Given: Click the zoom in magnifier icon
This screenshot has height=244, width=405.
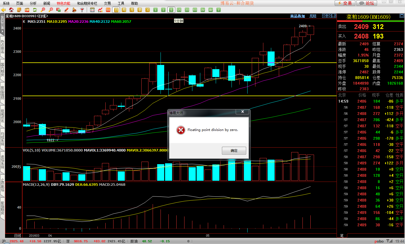Looking at the screenshot, I should coord(43,10).
